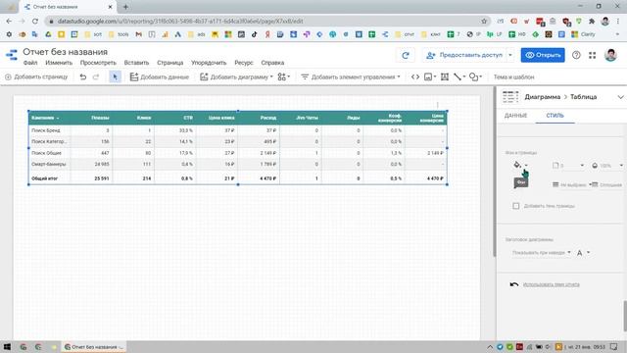
Task: Open the border radius dropdown
Action: pyautogui.click(x=568, y=166)
